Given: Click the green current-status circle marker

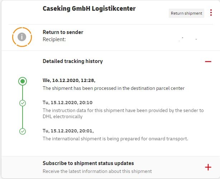Looking at the screenshot, I should tap(23, 81).
